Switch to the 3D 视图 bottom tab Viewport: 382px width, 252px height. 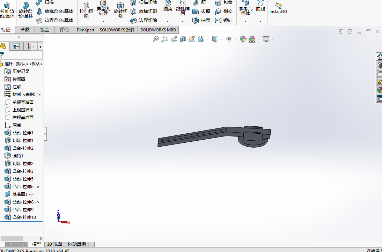[54, 244]
